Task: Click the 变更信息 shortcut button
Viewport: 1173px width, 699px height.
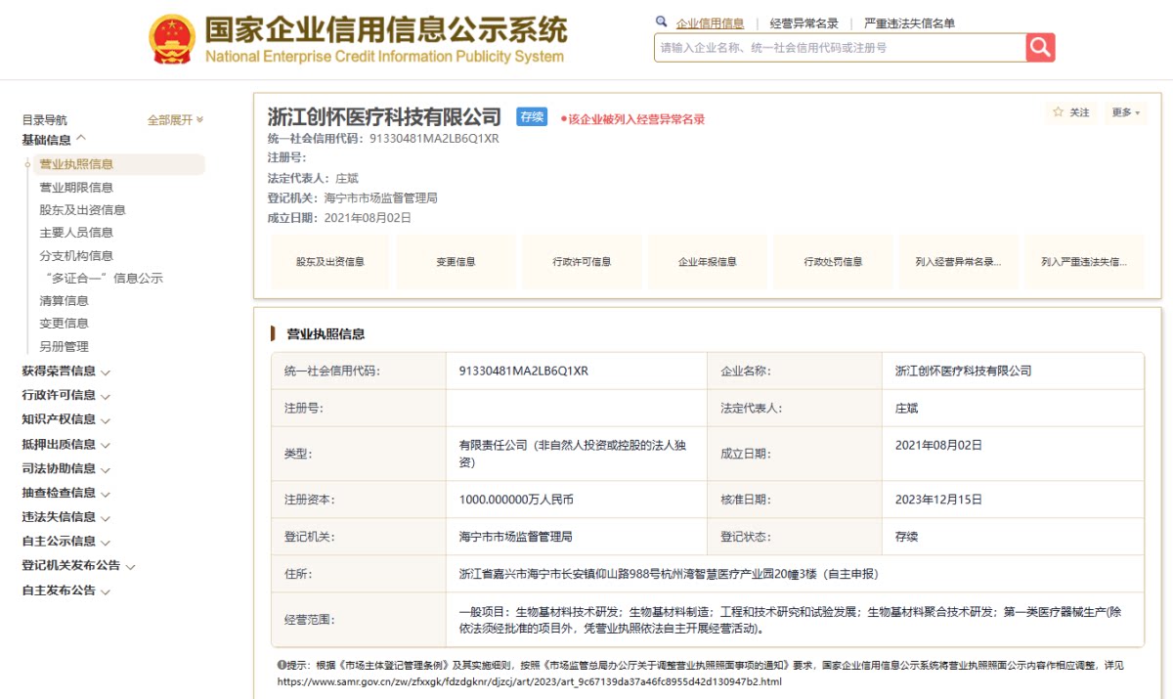Action: click(456, 262)
